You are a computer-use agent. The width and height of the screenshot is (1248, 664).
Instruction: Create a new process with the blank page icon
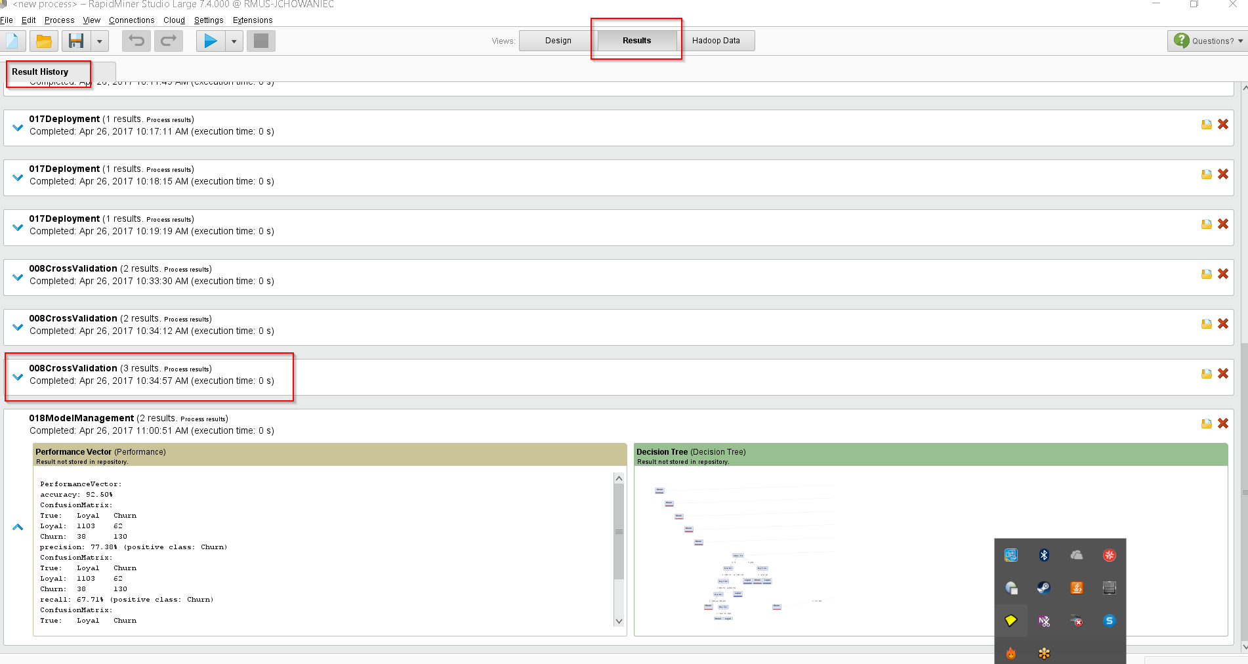coord(12,41)
